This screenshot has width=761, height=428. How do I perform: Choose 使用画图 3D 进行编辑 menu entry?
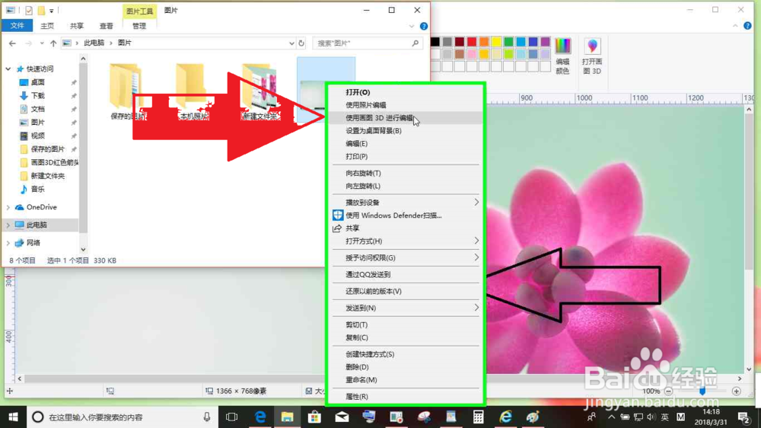(406, 117)
